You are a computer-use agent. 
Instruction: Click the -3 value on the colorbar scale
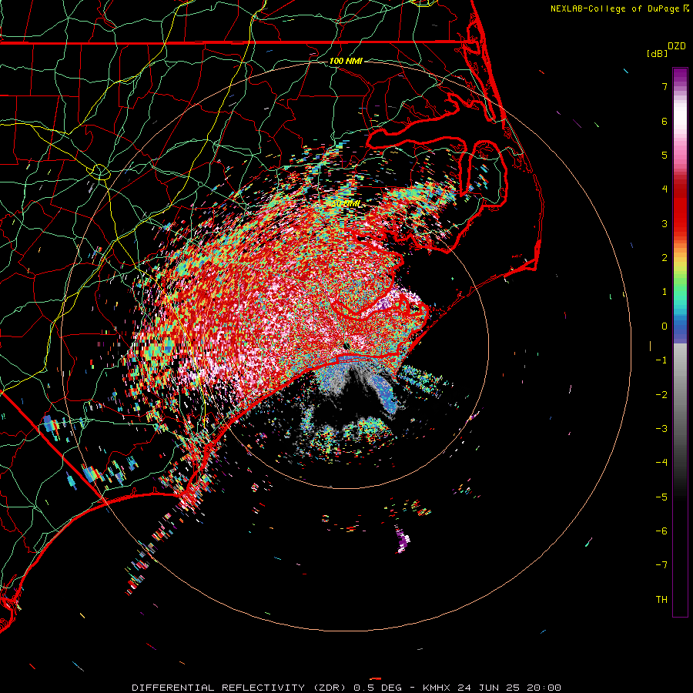pyautogui.click(x=661, y=429)
